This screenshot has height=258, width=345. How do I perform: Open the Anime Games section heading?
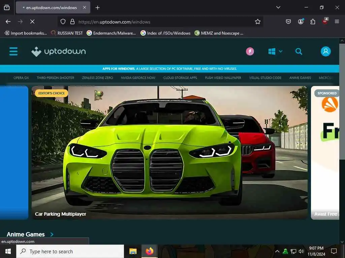click(x=26, y=234)
